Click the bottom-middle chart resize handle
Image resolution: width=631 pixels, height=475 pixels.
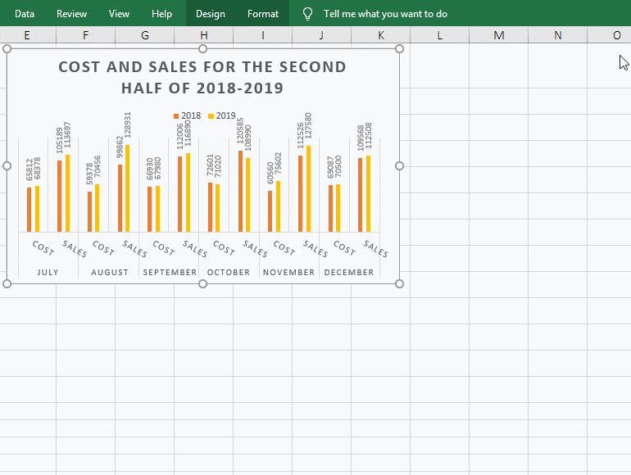point(203,284)
